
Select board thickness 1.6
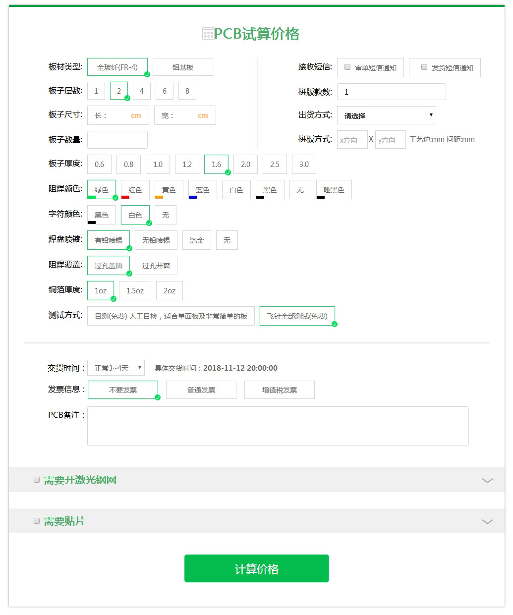[217, 164]
